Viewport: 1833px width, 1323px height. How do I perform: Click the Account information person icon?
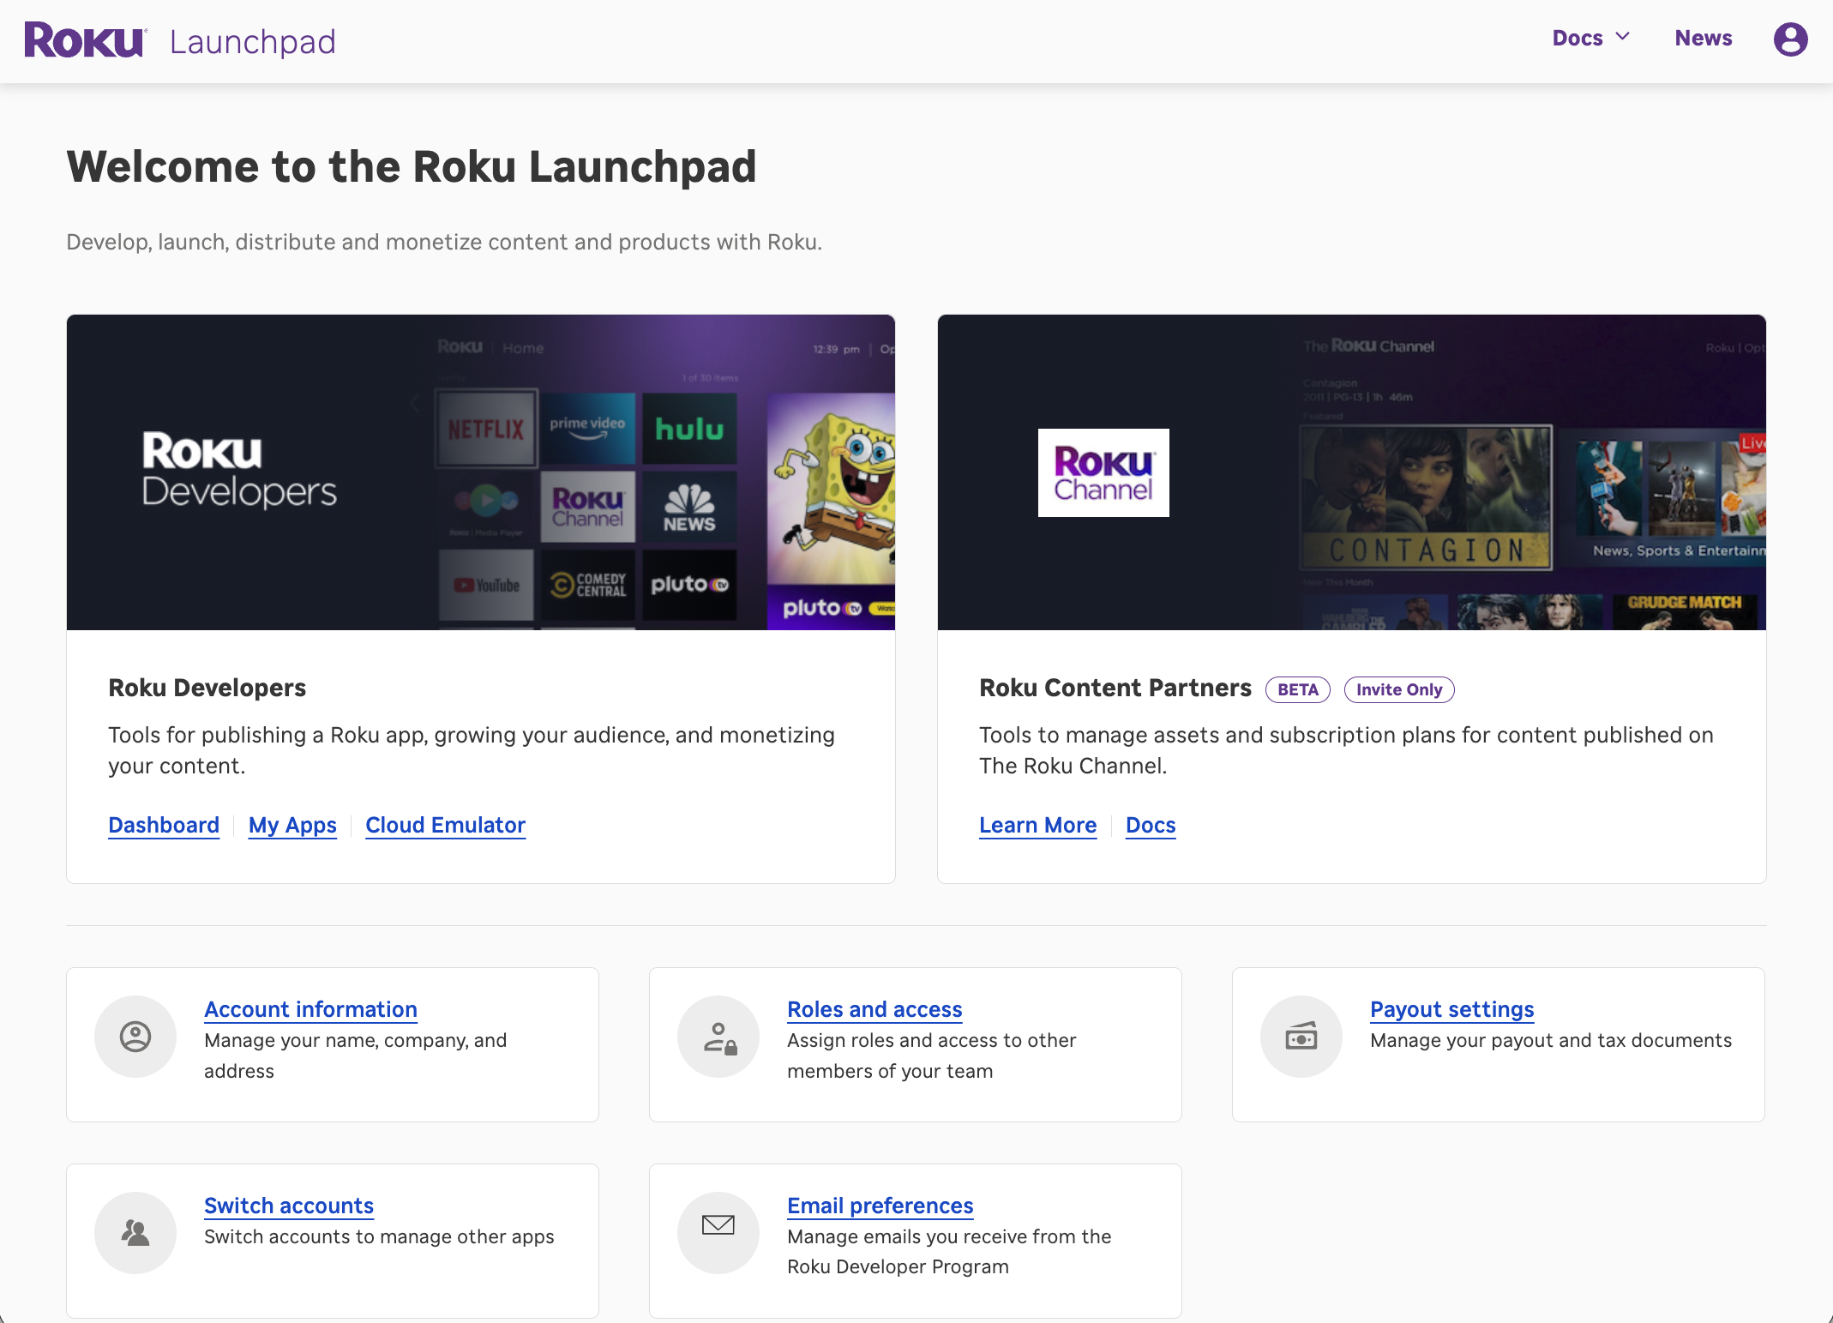[x=135, y=1037]
